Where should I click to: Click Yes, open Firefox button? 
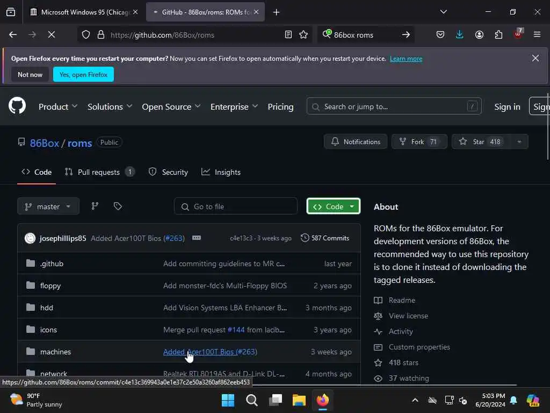point(83,74)
